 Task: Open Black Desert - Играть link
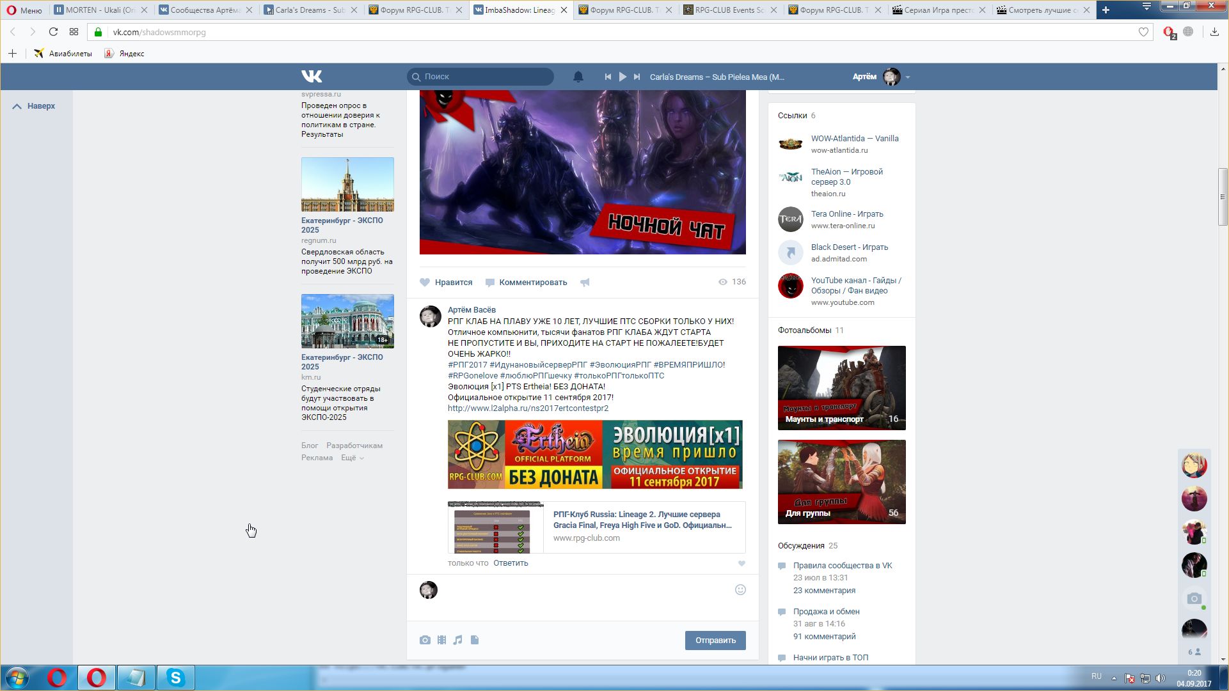tap(850, 247)
